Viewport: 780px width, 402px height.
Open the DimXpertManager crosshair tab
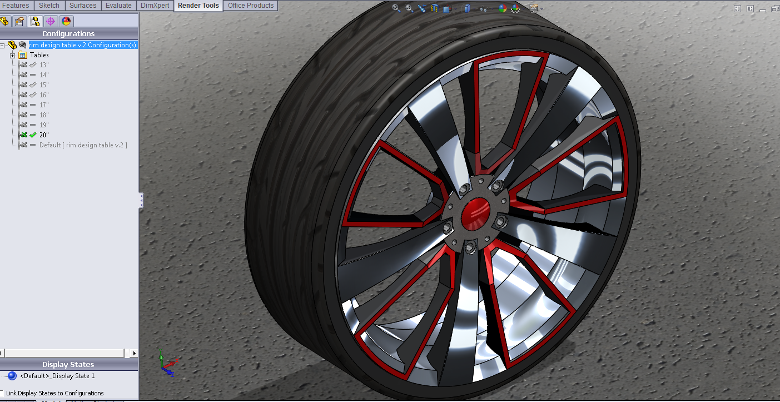point(51,21)
